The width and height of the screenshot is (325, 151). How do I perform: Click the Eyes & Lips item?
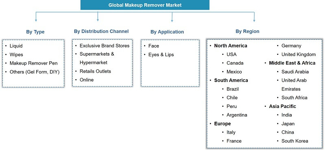pyautogui.click(x=161, y=54)
